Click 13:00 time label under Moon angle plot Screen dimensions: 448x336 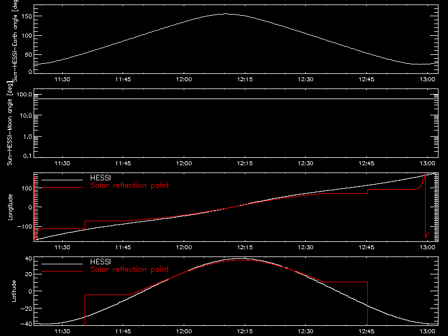(x=427, y=164)
